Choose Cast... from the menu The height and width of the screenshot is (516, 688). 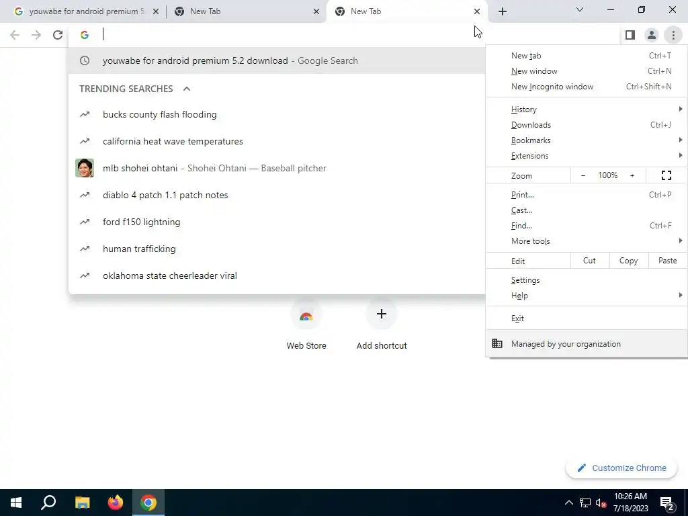click(587, 210)
